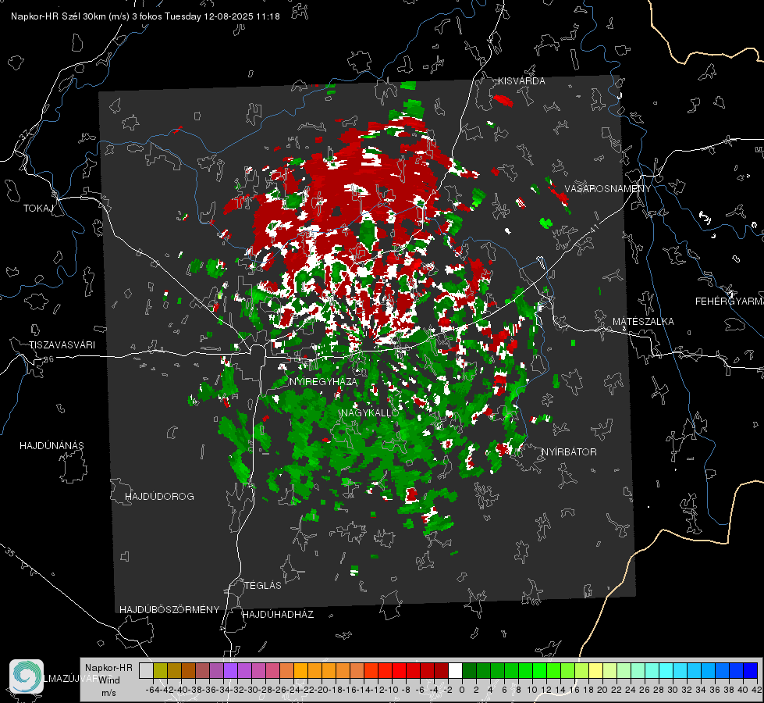Select the dark green swatch between 0 and 2
Screen dimensions: 764x703
469,670
